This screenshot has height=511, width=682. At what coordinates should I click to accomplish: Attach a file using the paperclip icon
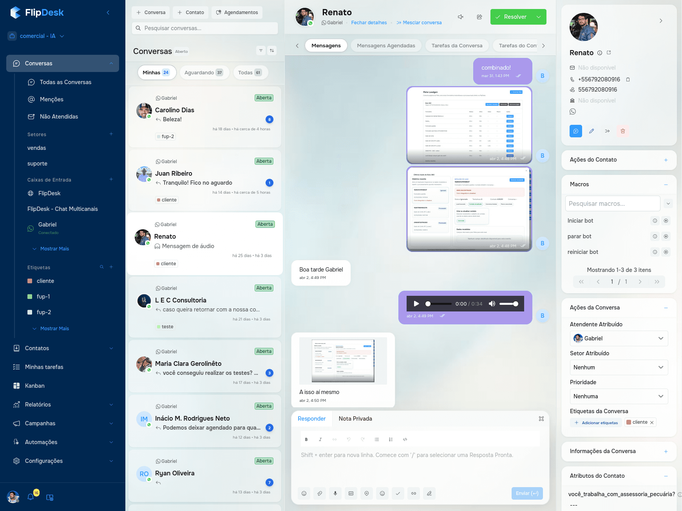tap(320, 493)
